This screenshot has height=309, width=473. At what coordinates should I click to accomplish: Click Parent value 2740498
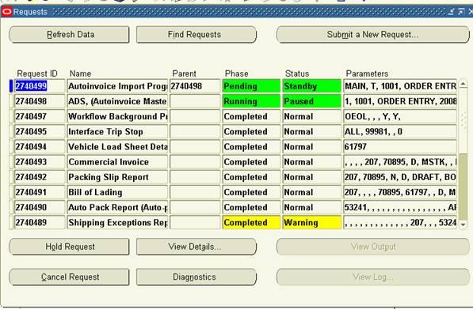pyautogui.click(x=195, y=86)
